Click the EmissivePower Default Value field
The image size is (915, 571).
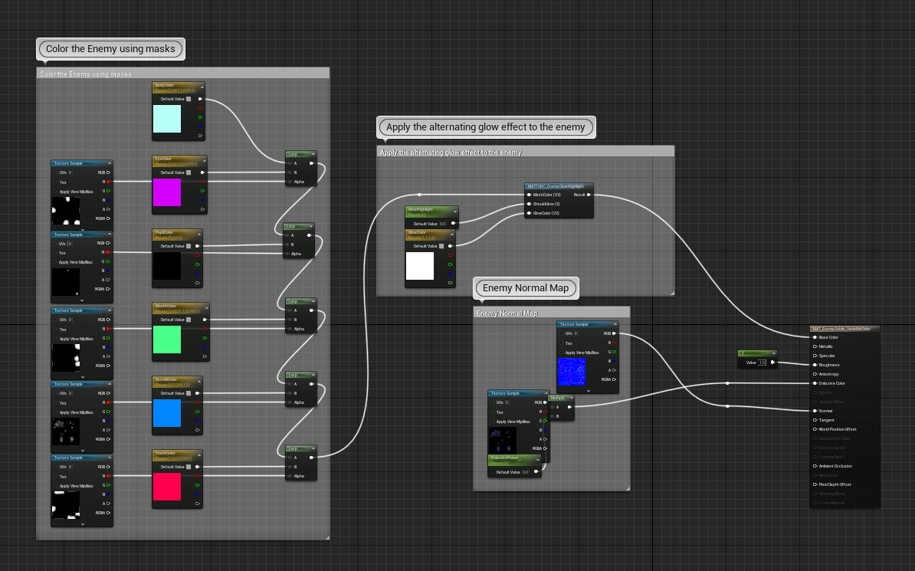(525, 472)
